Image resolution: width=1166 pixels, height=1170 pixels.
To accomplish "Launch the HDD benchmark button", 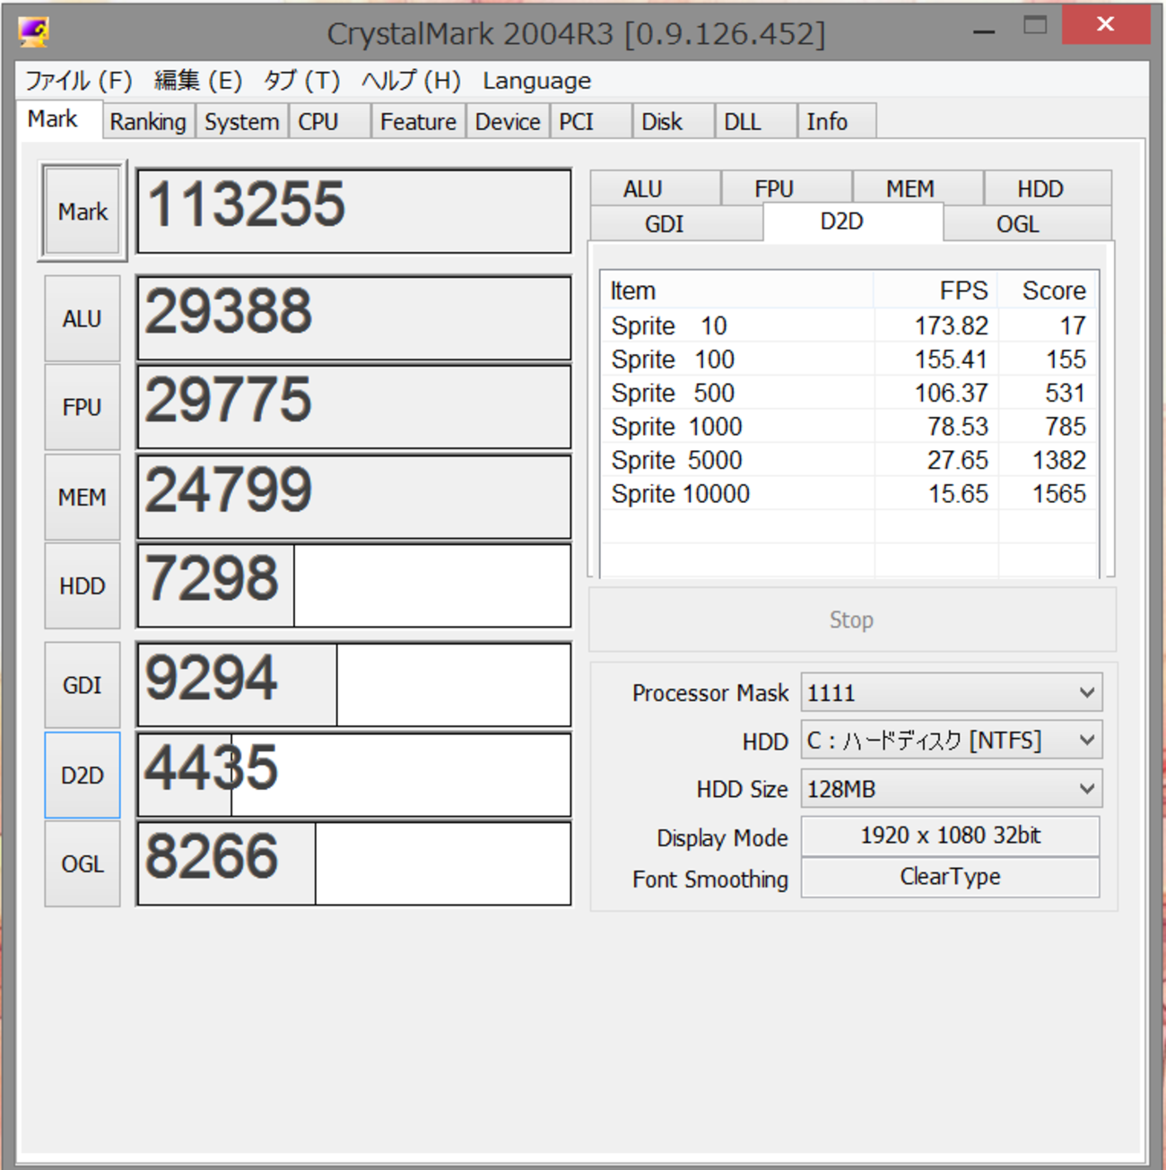I will tap(83, 586).
